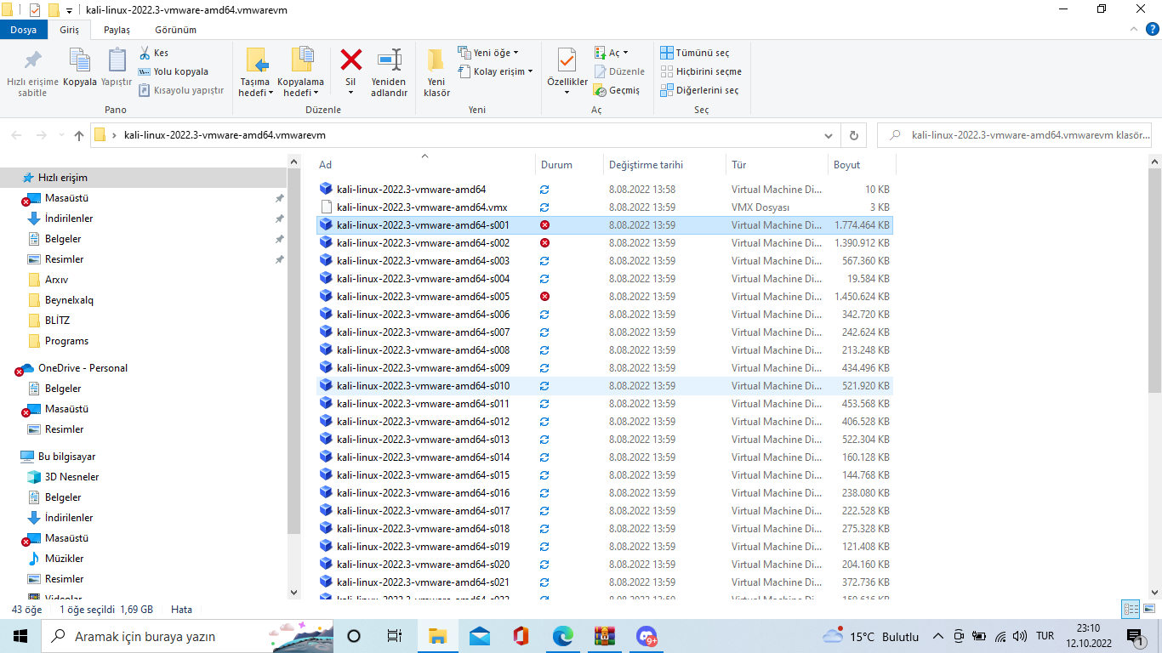The width and height of the screenshot is (1162, 653).
Task: Go up one folder level
Action: [x=79, y=135]
